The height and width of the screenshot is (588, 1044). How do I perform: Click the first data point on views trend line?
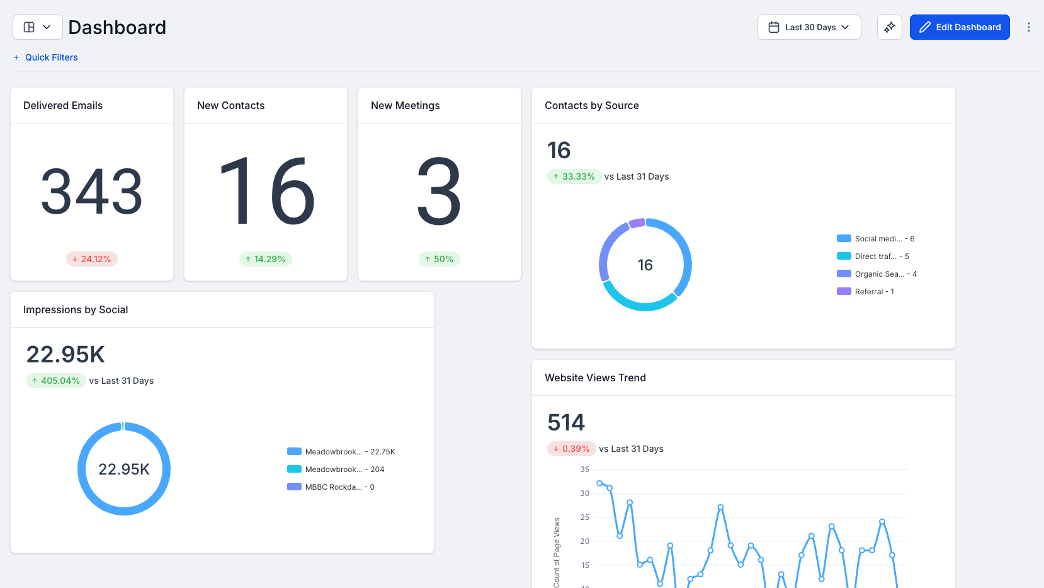point(599,483)
